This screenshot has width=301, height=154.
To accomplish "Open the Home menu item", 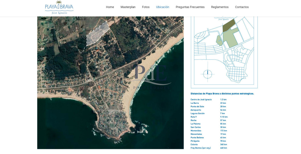I will 110,7.
